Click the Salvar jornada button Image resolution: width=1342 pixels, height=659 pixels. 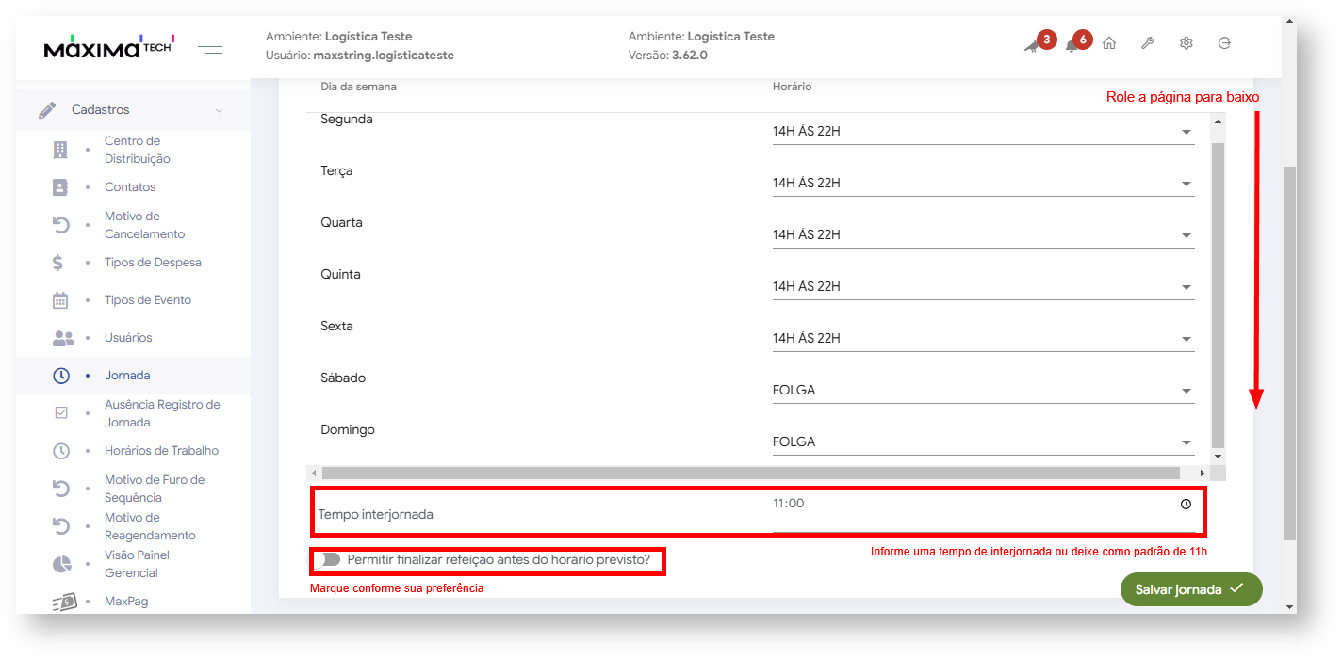coord(1190,589)
